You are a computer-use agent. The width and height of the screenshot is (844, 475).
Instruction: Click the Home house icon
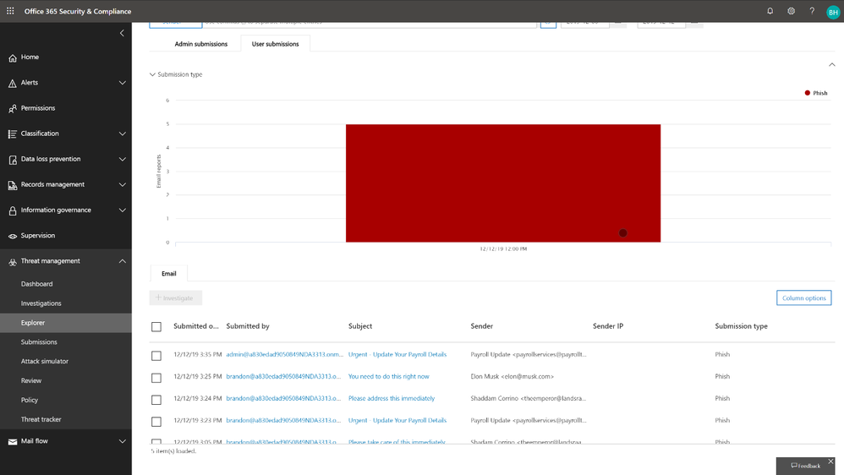[13, 57]
